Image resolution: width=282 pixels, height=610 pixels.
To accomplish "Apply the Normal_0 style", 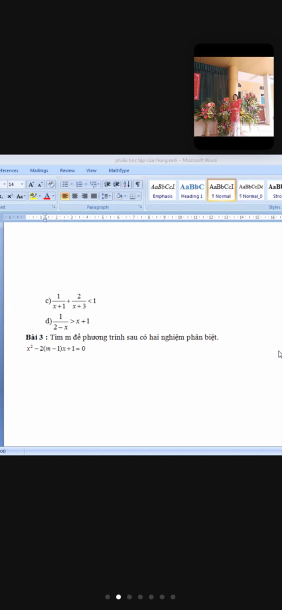I will point(251,190).
